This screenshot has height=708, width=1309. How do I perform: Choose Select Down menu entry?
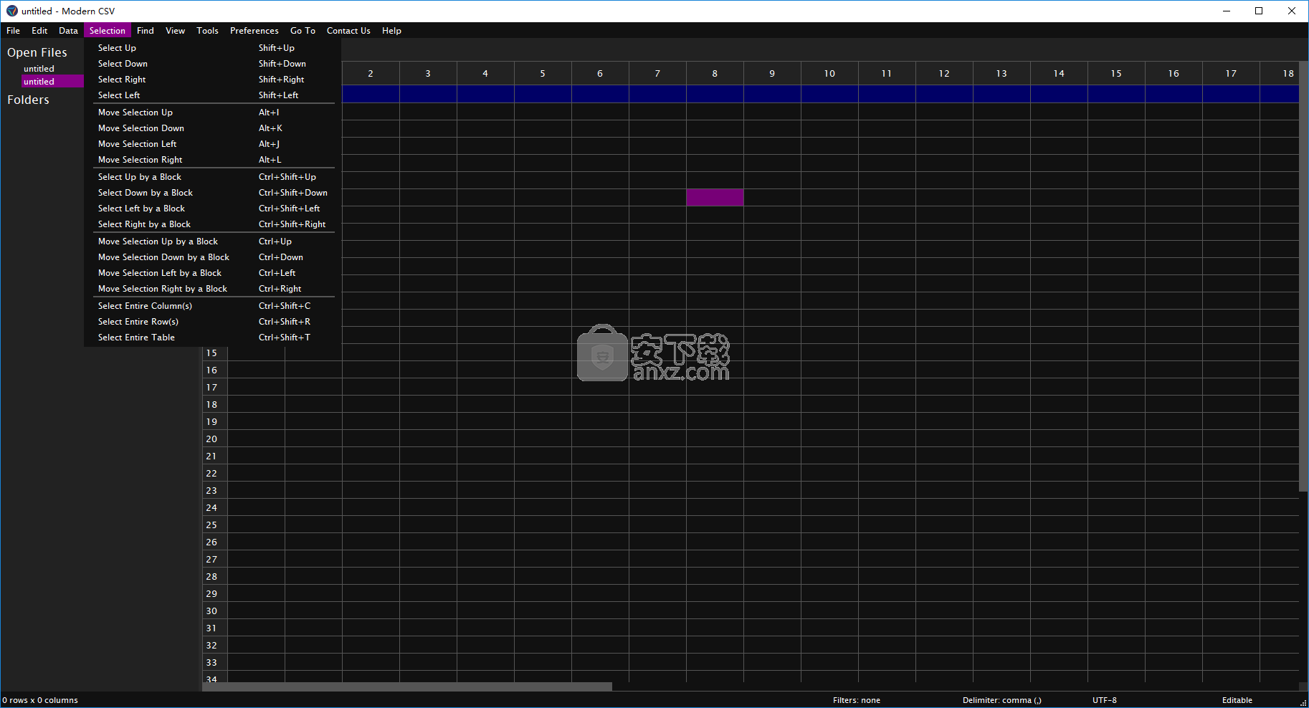(x=214, y=64)
